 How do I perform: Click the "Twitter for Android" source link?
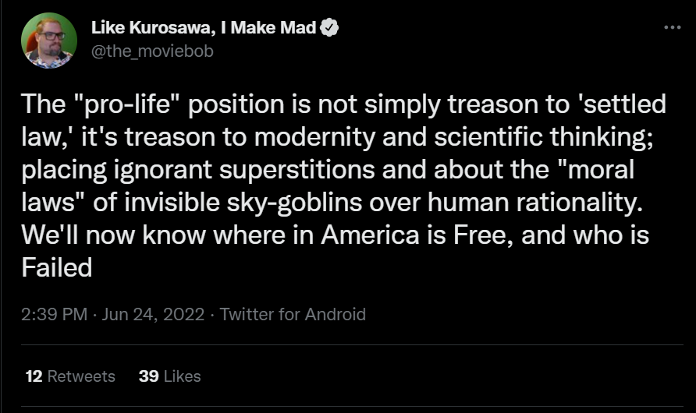(293, 314)
